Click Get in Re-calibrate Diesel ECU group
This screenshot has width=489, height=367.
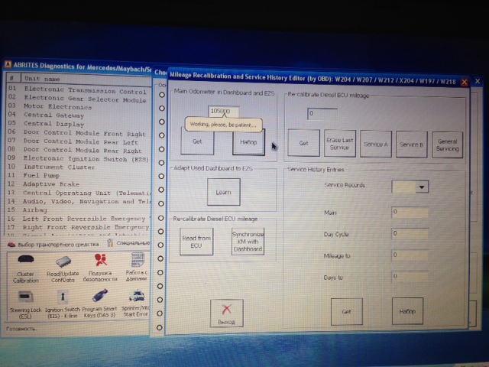[303, 143]
